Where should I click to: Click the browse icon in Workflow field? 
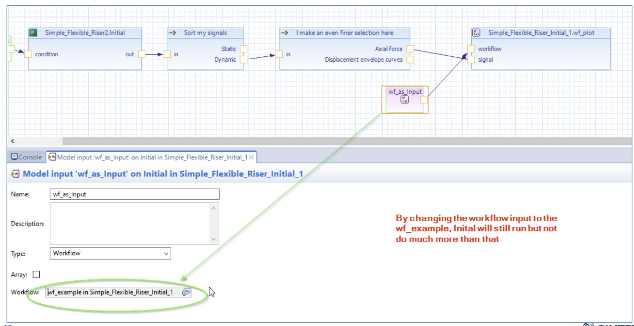click(x=186, y=292)
